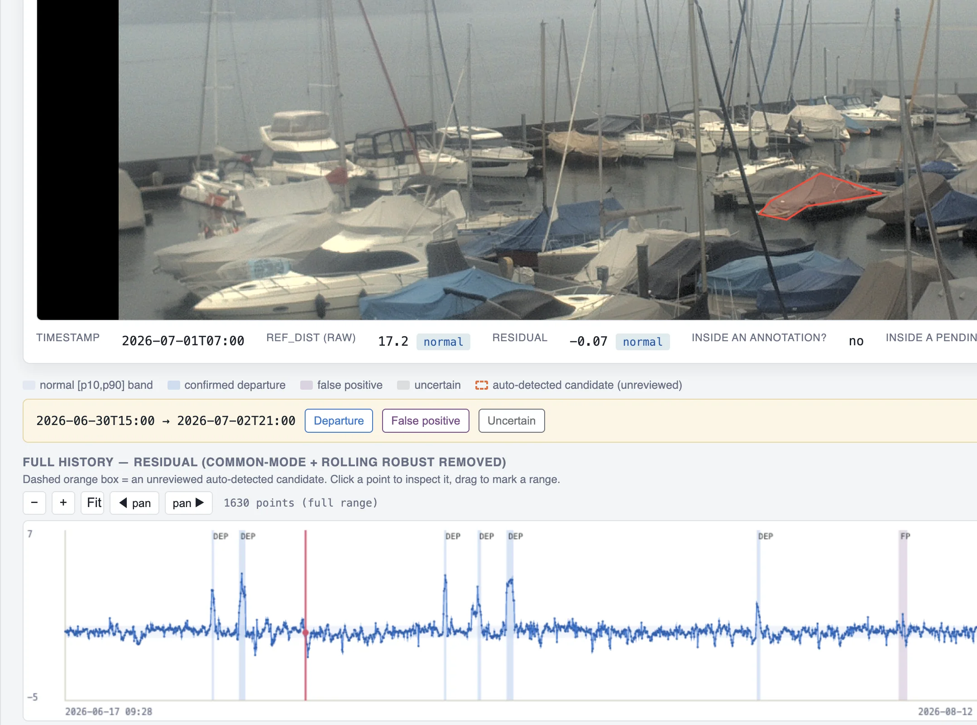The height and width of the screenshot is (725, 977).
Task: Click the 2026-06-17 09:28 axis label
Action: point(109,711)
